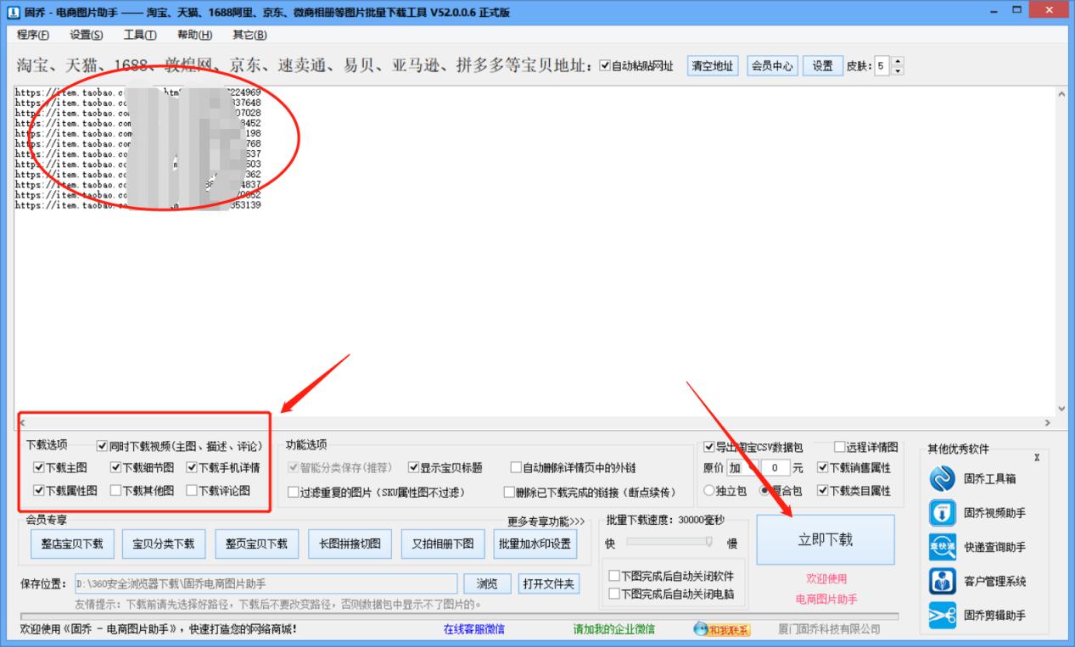Toggle the 下载手机详情 checkbox
1075x647 pixels.
(192, 467)
